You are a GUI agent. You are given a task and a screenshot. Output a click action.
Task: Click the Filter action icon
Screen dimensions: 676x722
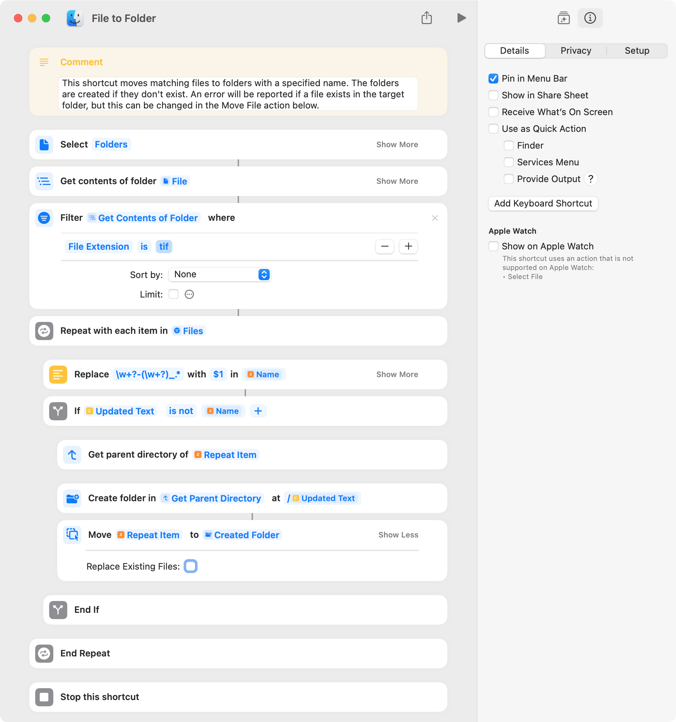(44, 218)
